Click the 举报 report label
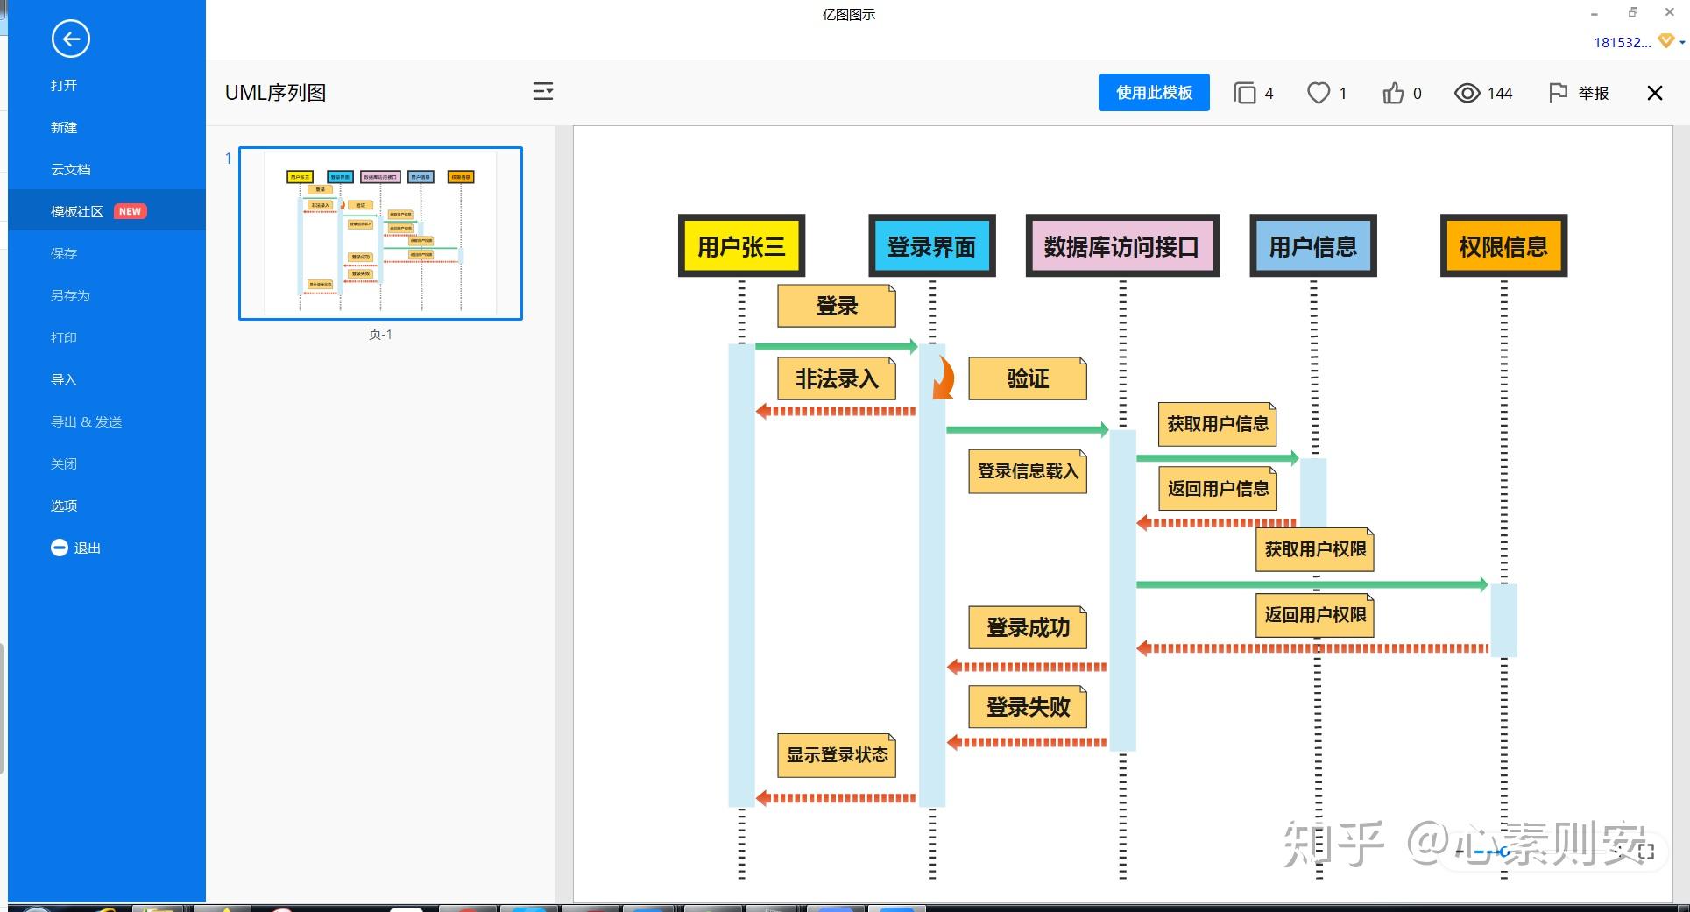 pos(1594,93)
